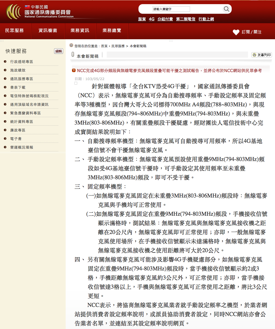Click the Taiwan flag icon in header
Viewport: 275px width, 329px height.
click(27, 7)
